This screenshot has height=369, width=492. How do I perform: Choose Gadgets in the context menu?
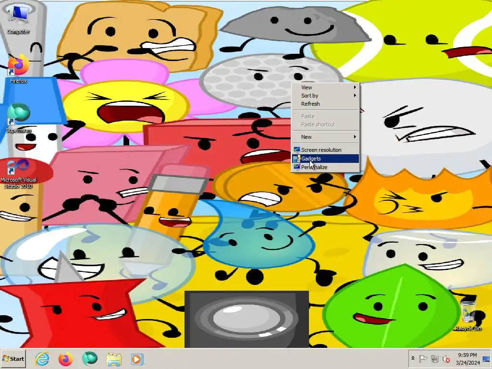pos(326,159)
